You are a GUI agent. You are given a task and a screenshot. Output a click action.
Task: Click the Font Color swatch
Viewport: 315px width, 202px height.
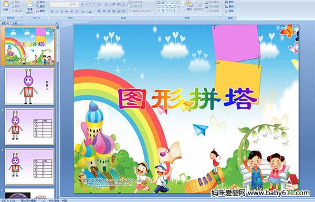(90, 12)
